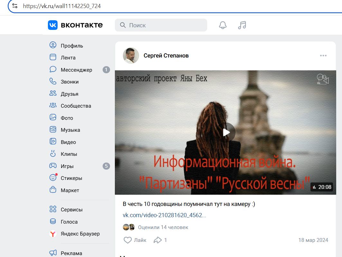Click avatars of people who liked

click(x=129, y=227)
